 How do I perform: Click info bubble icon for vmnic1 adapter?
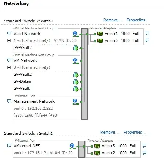(147, 34)
